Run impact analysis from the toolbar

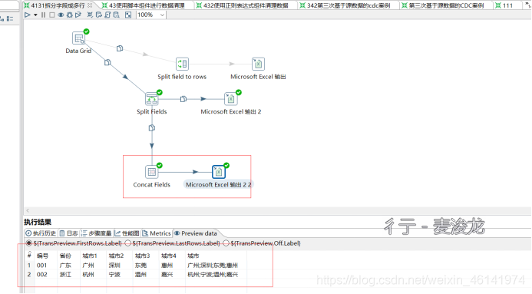99,15
